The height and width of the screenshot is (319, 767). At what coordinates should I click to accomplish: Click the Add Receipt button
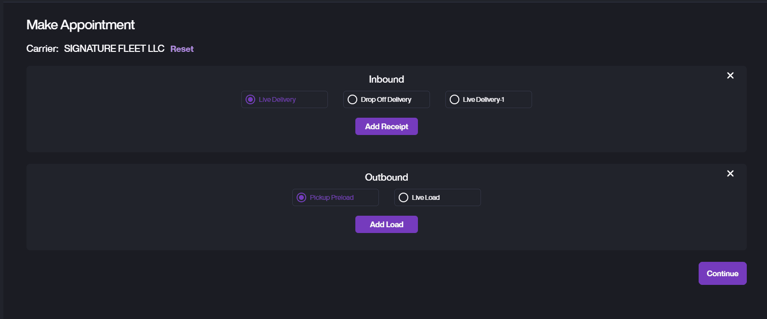point(386,126)
